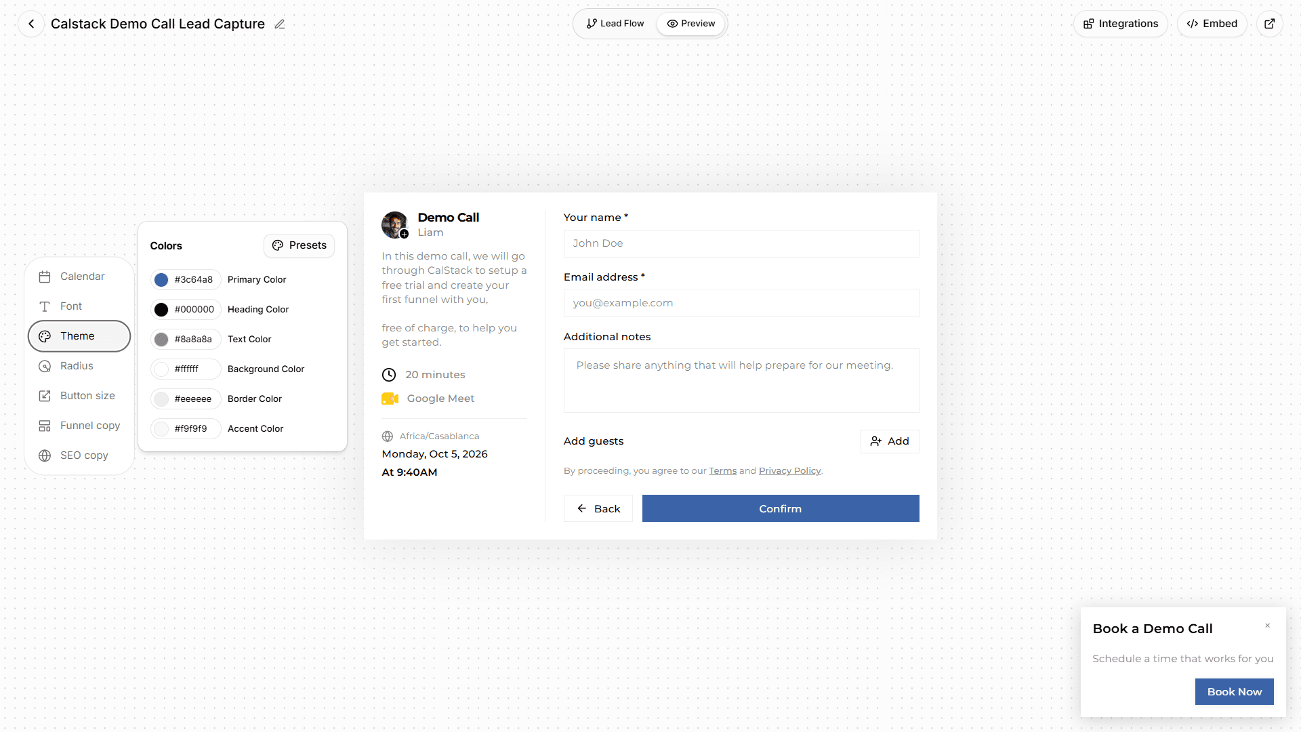Click the Back button in the form
Image resolution: width=1301 pixels, height=732 pixels.
(598, 508)
